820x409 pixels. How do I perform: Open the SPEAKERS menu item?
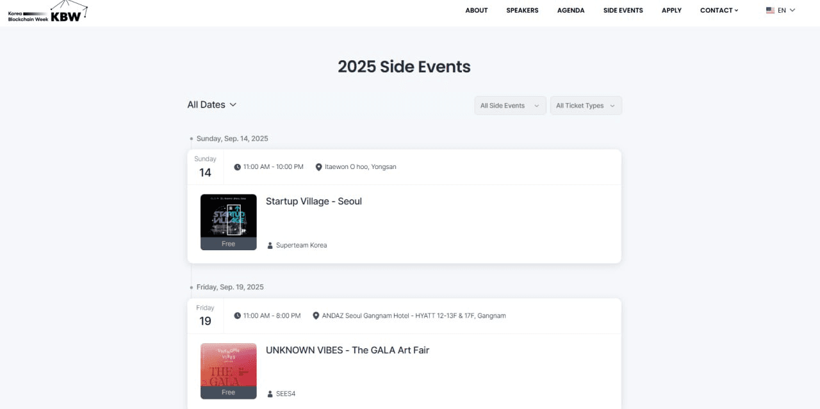pos(522,10)
